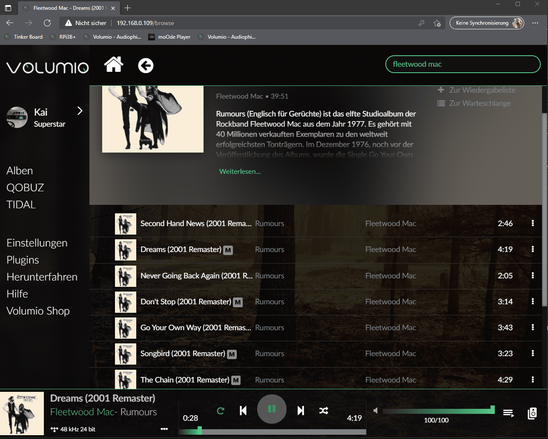Click the circular back arrow icon
This screenshot has width=548, height=439.
click(146, 65)
